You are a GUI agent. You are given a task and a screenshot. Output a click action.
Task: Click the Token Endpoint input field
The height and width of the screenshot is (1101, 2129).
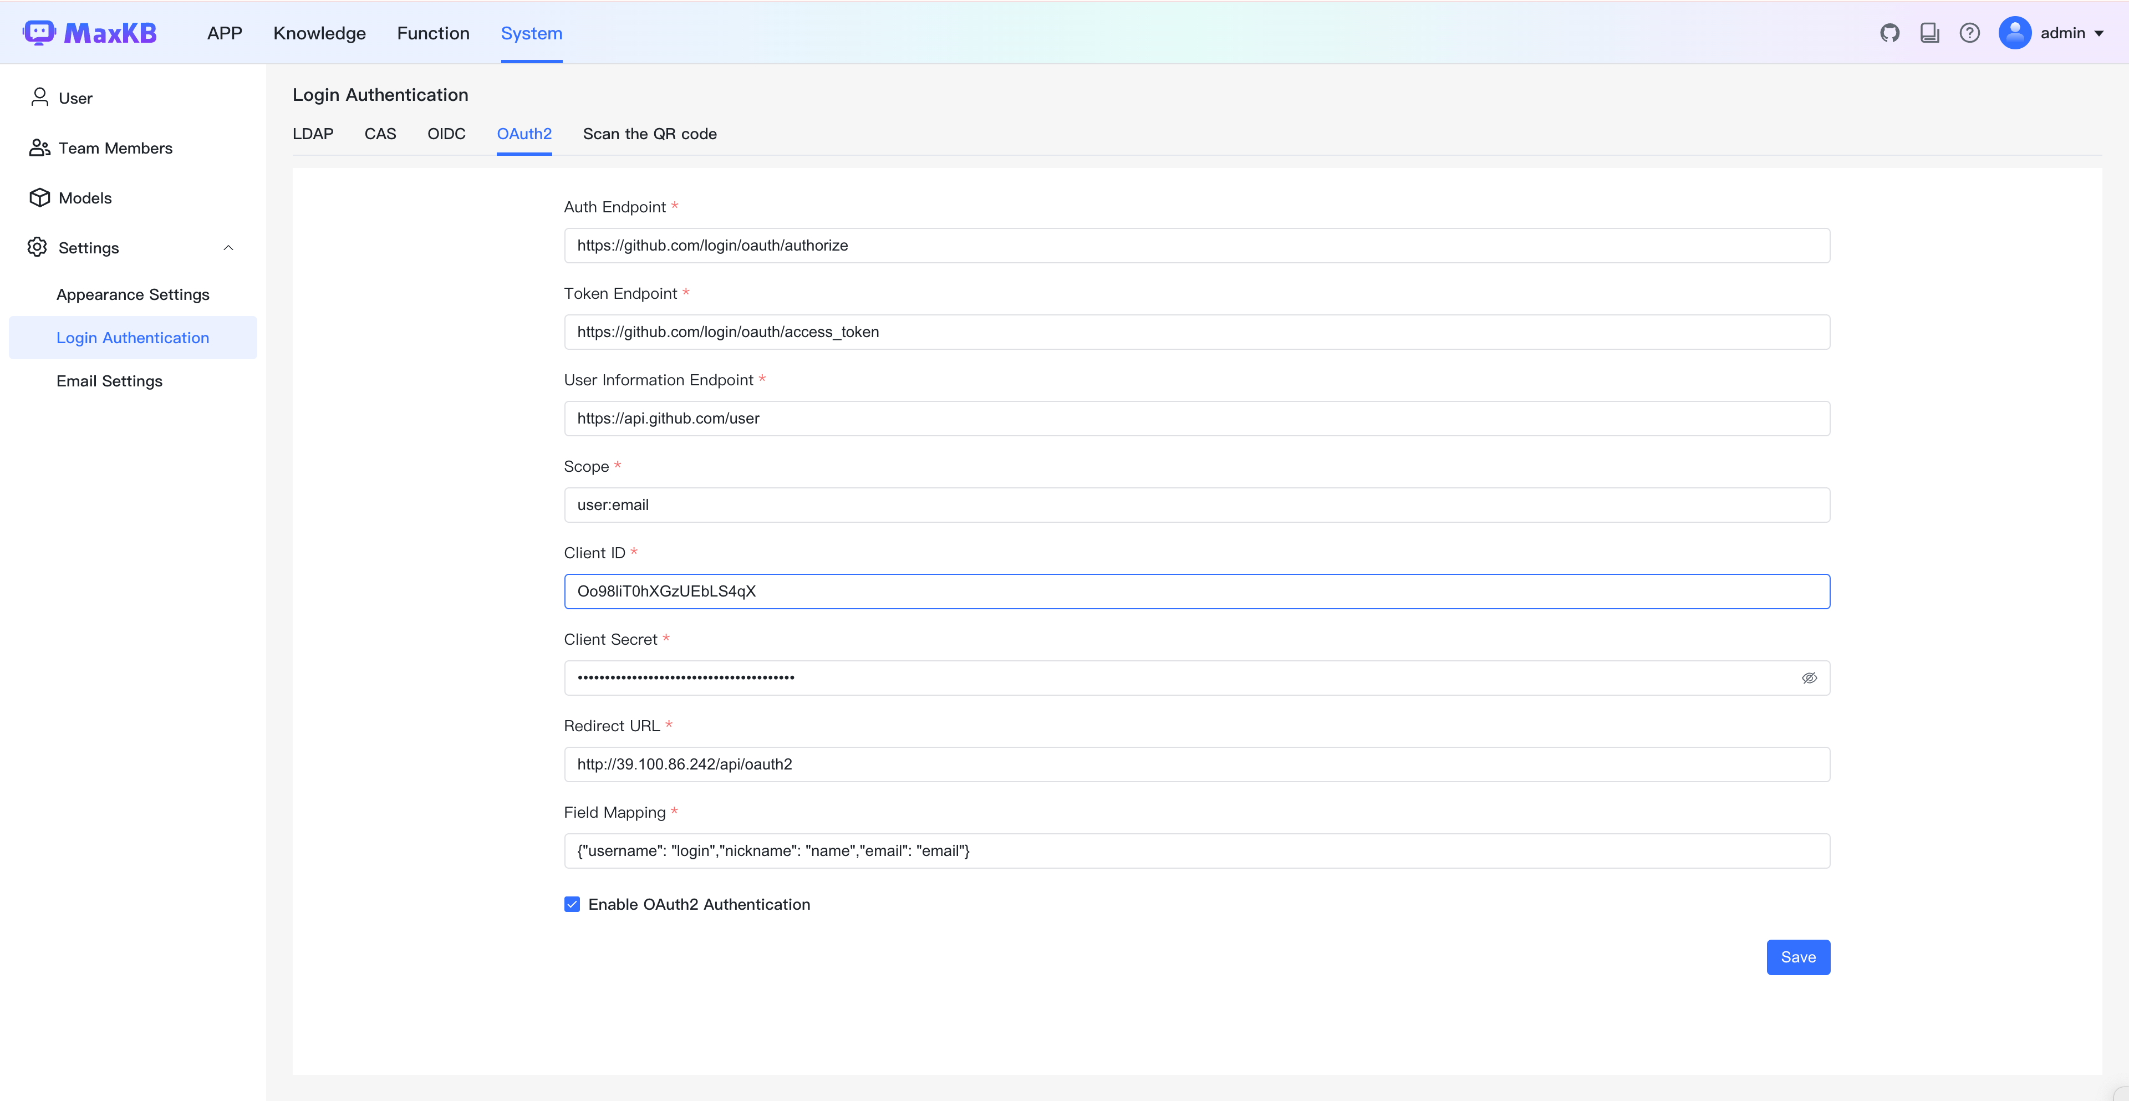1197,332
